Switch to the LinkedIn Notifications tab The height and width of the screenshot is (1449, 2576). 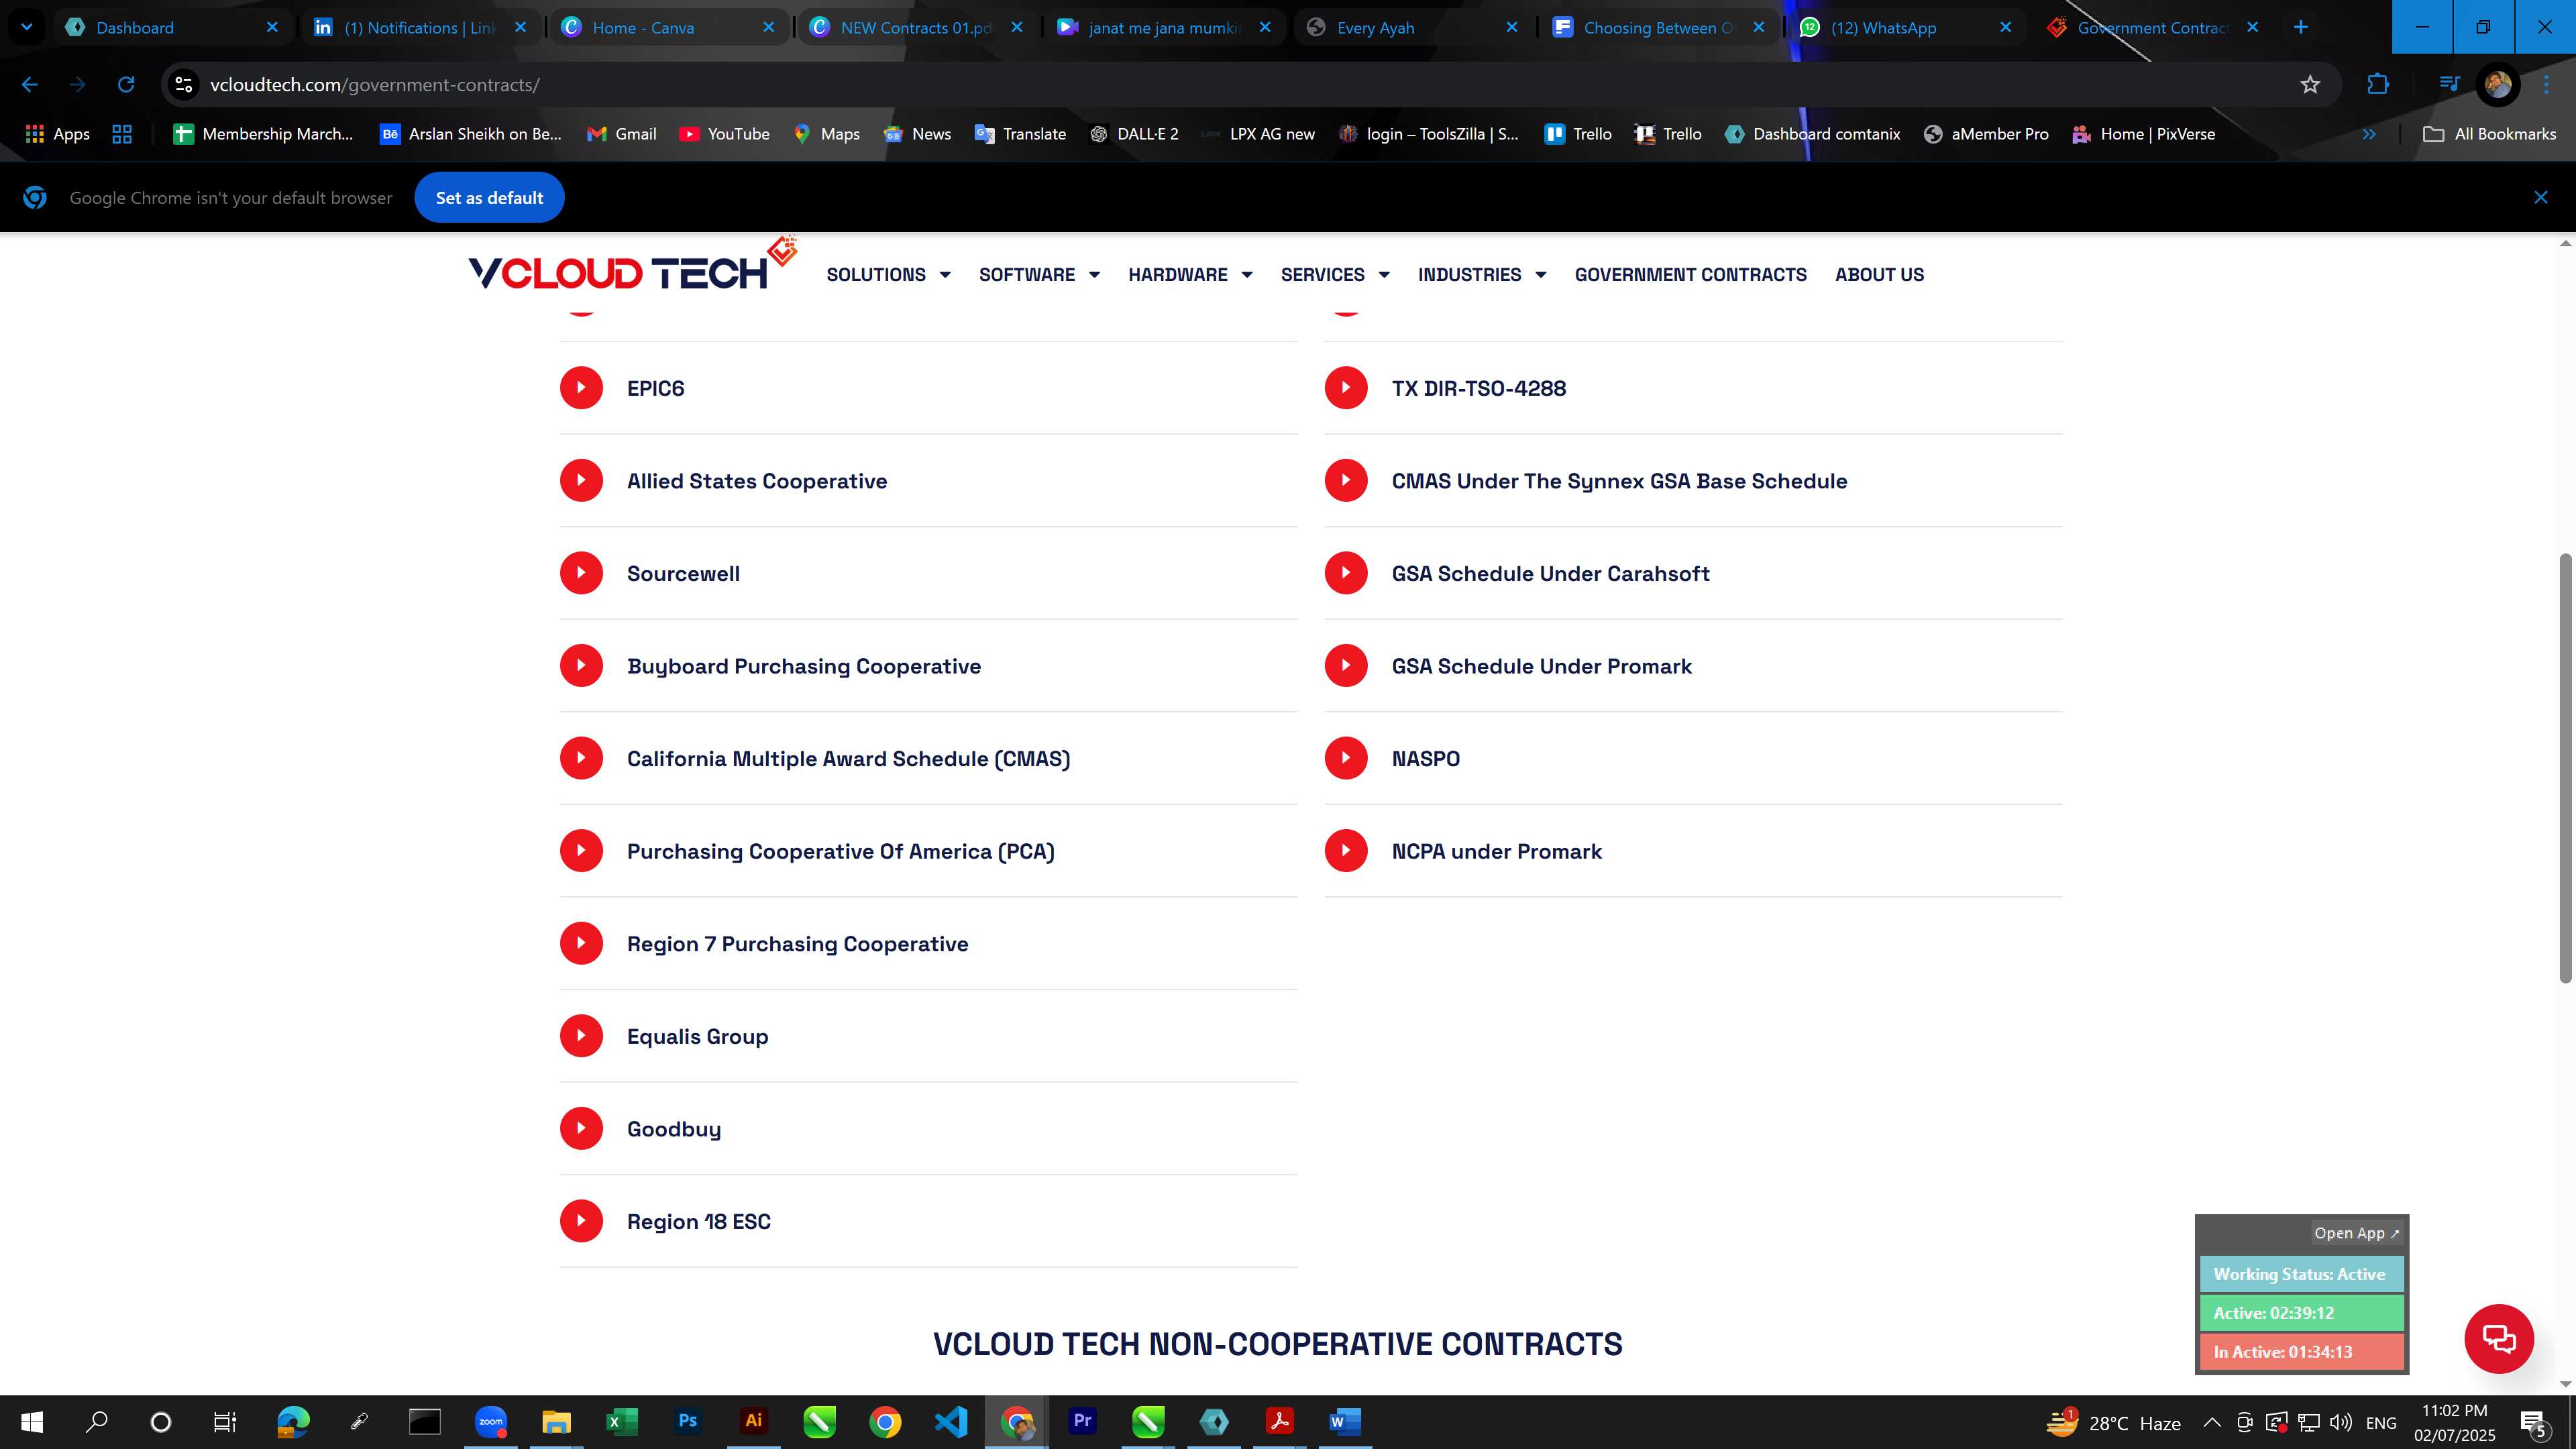tap(420, 27)
